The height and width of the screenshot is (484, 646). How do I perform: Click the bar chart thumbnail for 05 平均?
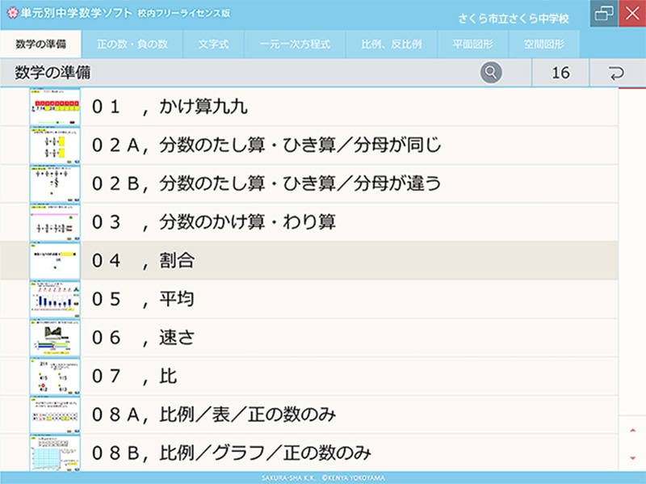[x=52, y=299]
